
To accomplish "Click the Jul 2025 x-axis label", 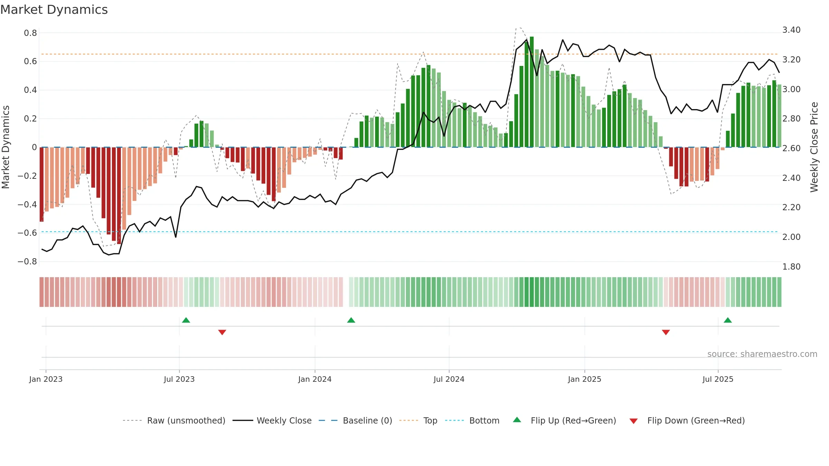I will pos(718,379).
